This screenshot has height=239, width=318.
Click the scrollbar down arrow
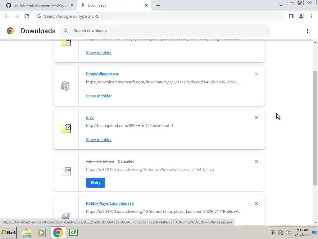(315, 223)
